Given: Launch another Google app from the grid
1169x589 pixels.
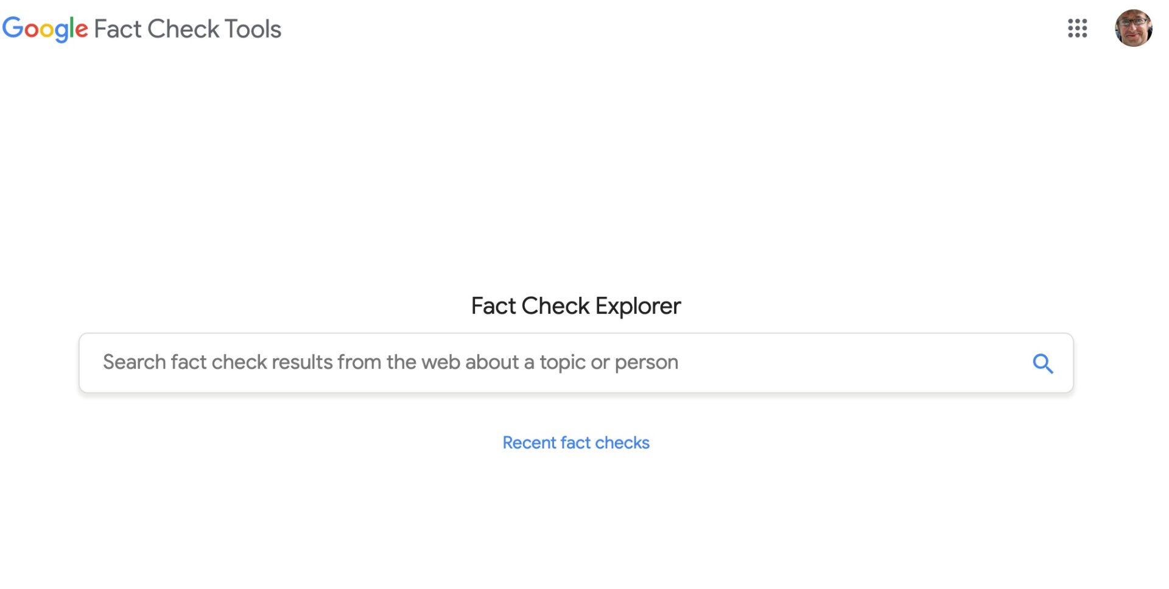Looking at the screenshot, I should pyautogui.click(x=1078, y=29).
